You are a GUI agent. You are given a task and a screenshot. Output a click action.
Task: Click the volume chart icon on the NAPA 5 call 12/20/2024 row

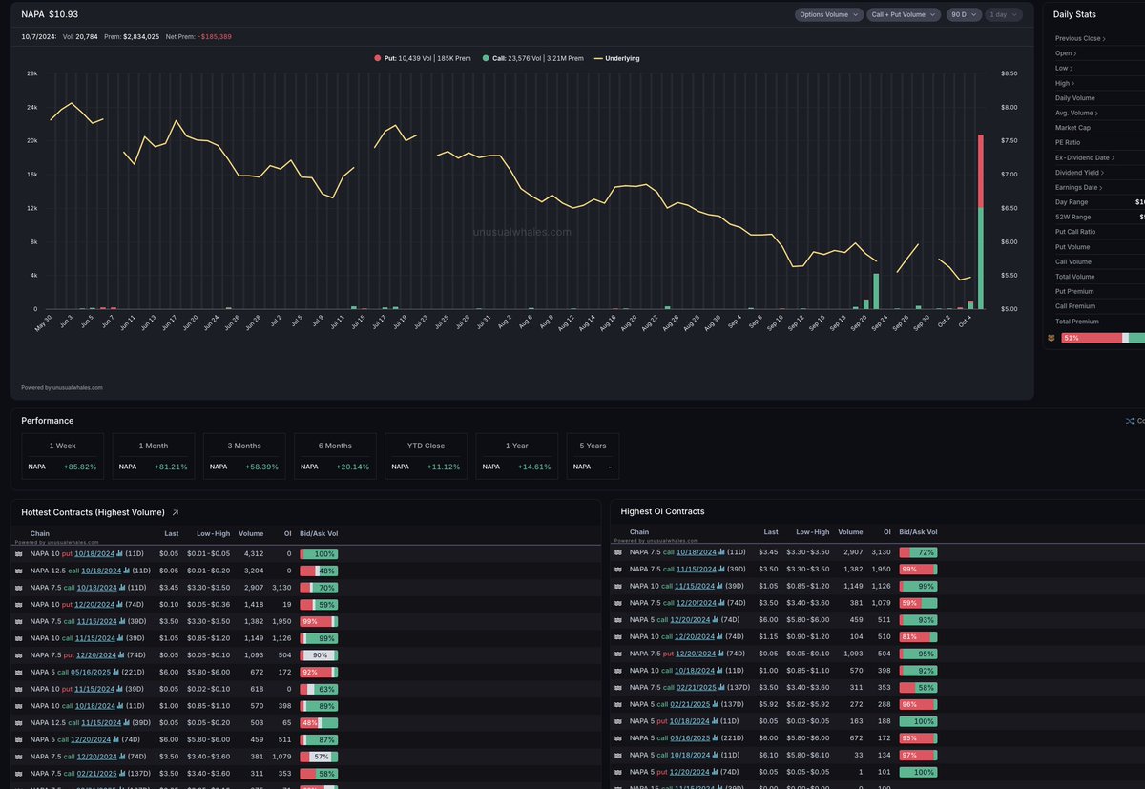(114, 739)
